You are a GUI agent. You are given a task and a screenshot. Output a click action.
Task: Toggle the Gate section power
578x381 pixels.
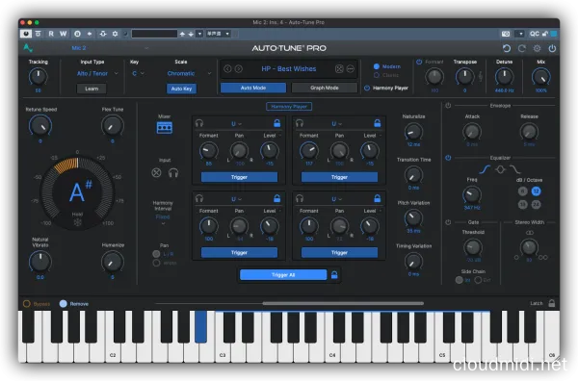(448, 222)
